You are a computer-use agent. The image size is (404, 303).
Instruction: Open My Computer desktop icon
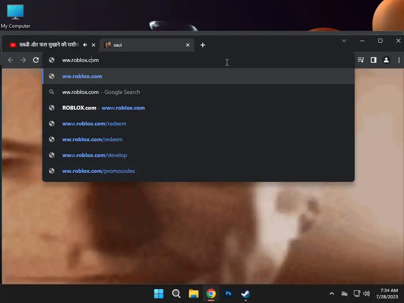15,16
